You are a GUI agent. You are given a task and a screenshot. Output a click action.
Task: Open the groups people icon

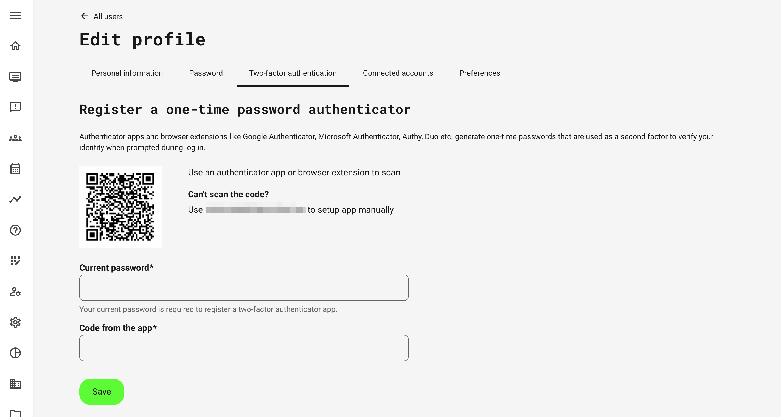click(x=15, y=138)
